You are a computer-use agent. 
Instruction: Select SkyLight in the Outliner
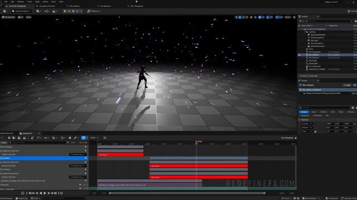(x=314, y=41)
